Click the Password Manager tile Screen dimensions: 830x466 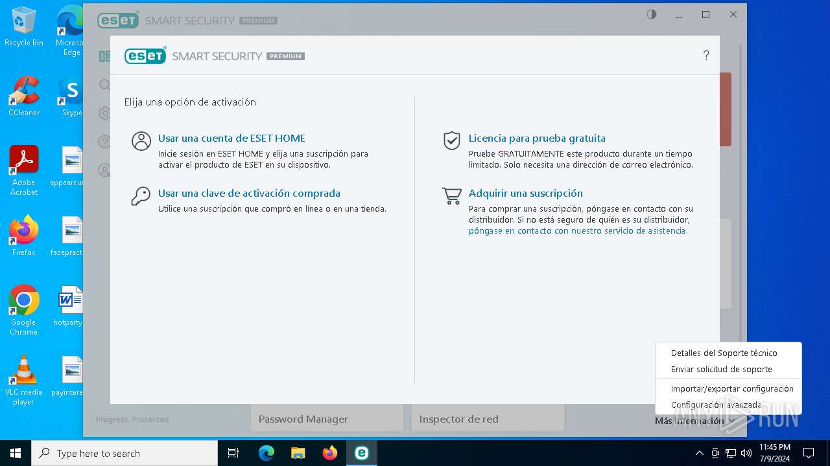point(327,419)
